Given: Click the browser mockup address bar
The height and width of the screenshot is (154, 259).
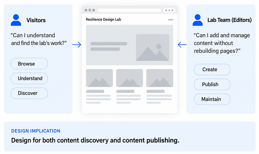Looking at the screenshot, I should (130, 10).
